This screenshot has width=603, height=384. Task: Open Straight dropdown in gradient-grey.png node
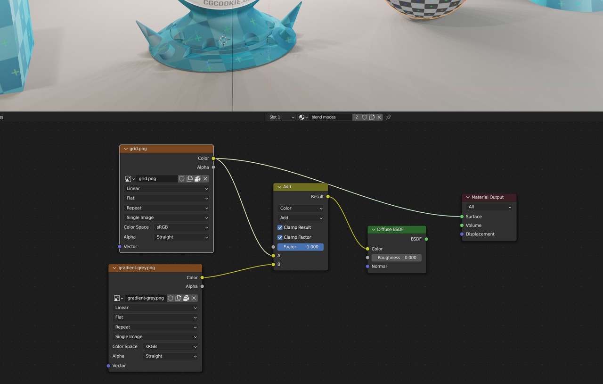tap(171, 356)
